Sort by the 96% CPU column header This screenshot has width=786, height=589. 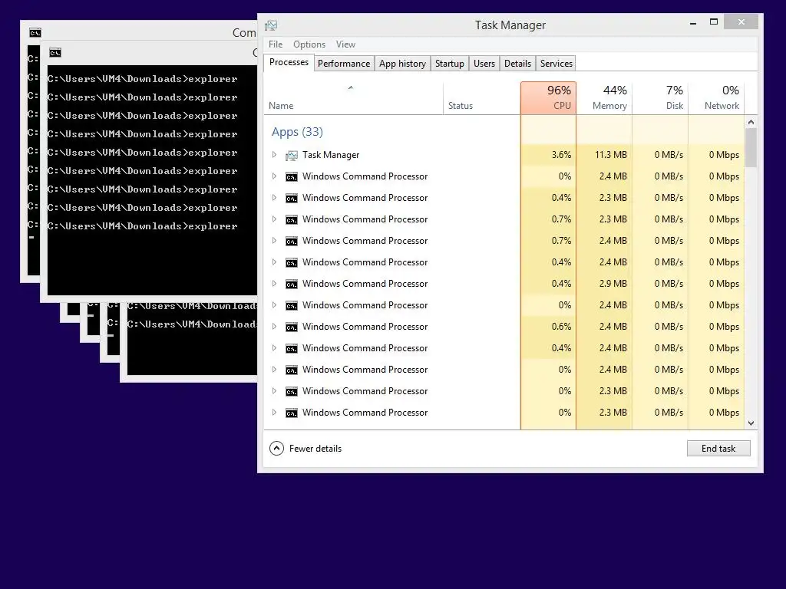pyautogui.click(x=548, y=97)
